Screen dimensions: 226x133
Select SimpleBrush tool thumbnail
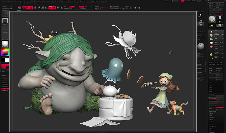pos(212,25)
